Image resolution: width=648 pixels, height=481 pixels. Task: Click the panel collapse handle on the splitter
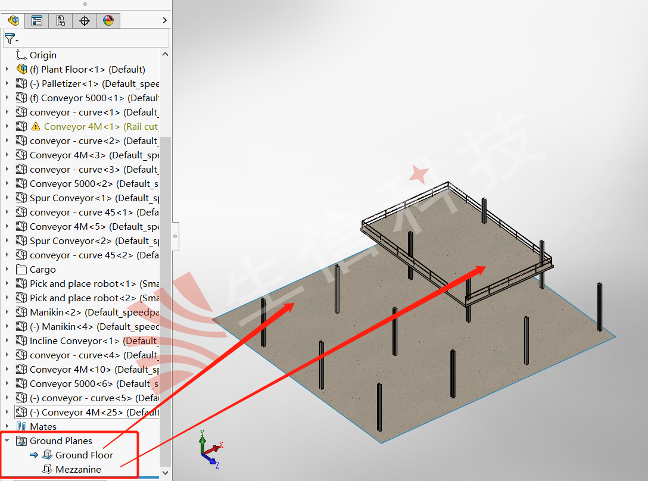pos(175,236)
